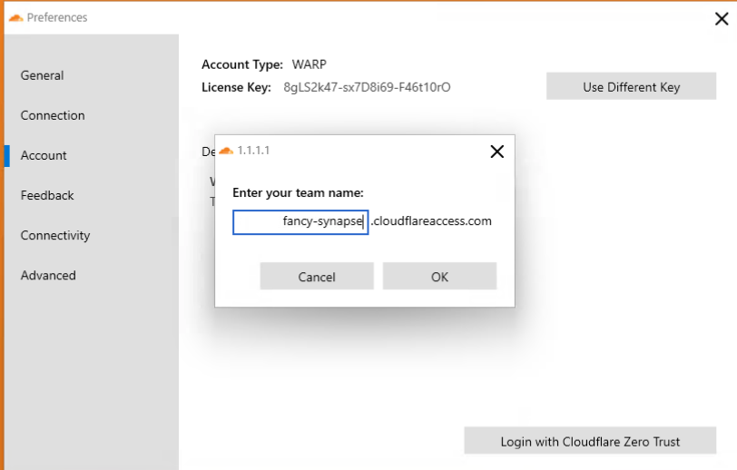Click the Preferences window title text
737x470 pixels.
click(57, 18)
